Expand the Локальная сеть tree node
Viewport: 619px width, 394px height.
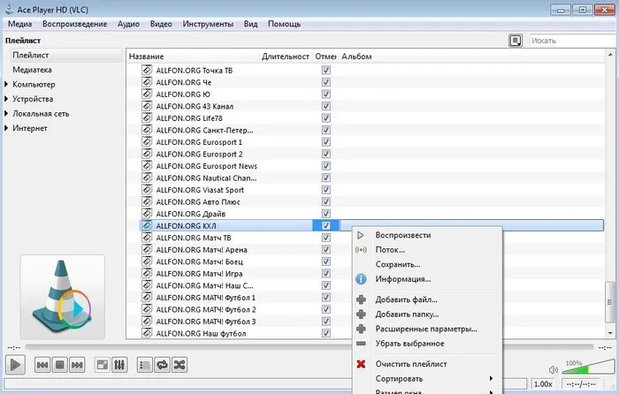tap(6, 113)
